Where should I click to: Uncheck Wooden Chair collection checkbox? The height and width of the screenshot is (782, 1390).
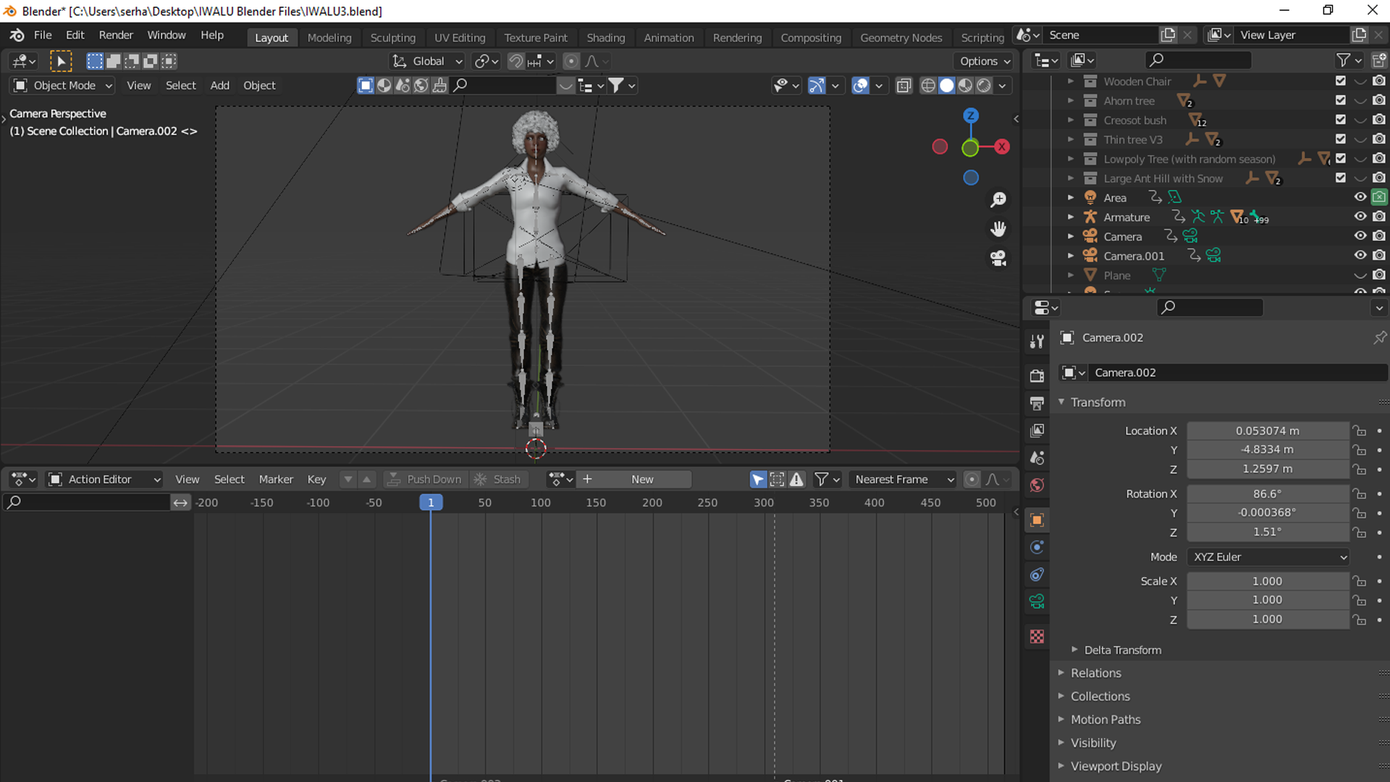[x=1341, y=81]
